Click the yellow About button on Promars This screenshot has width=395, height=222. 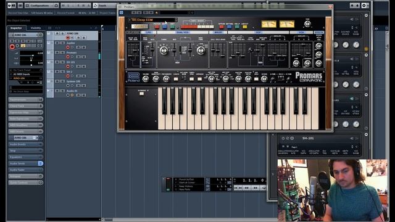point(245,27)
